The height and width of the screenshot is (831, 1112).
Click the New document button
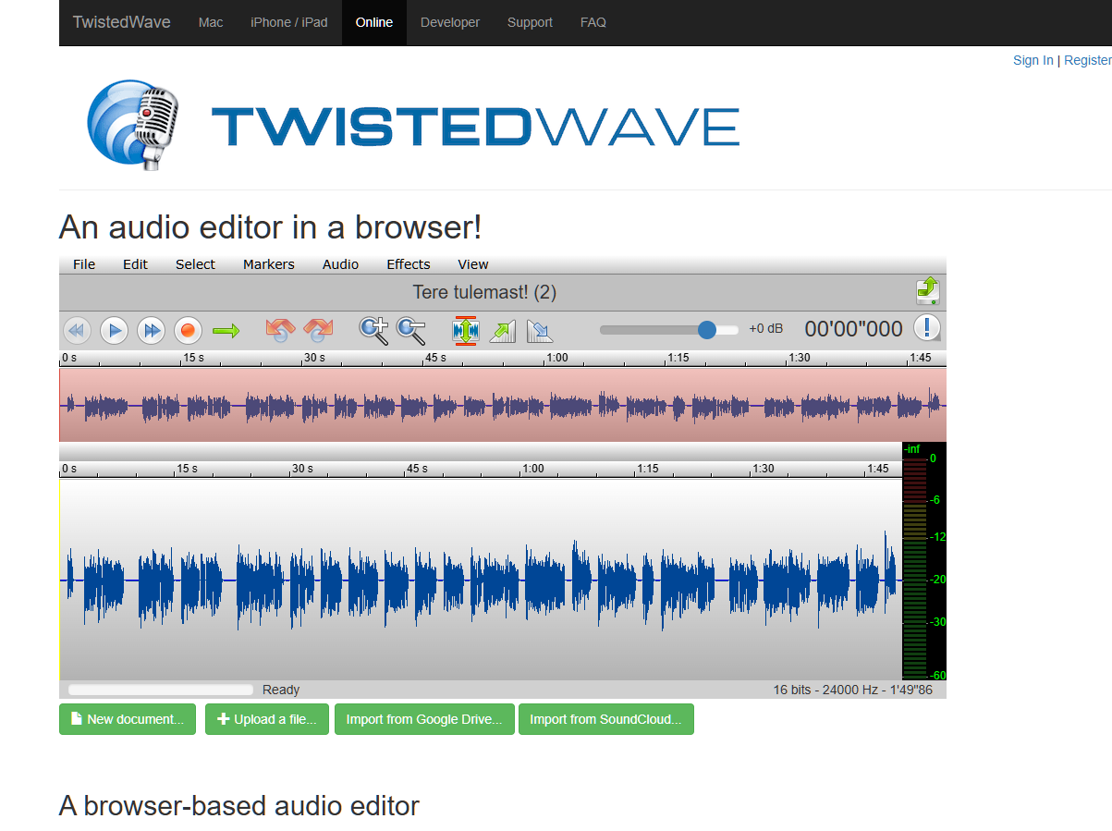(x=128, y=719)
